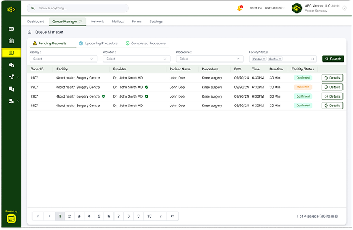Image resolution: width=353 pixels, height=230 pixels.
Task: Open the price tag icon in sidebar
Action: pyautogui.click(x=11, y=65)
